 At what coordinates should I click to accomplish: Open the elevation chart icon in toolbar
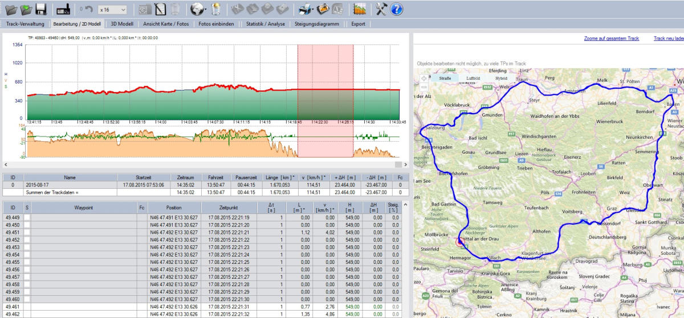359,9
